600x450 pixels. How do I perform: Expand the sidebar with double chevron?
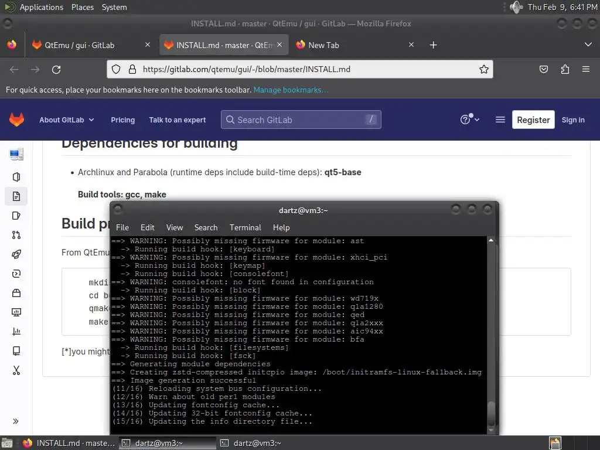coord(16,421)
